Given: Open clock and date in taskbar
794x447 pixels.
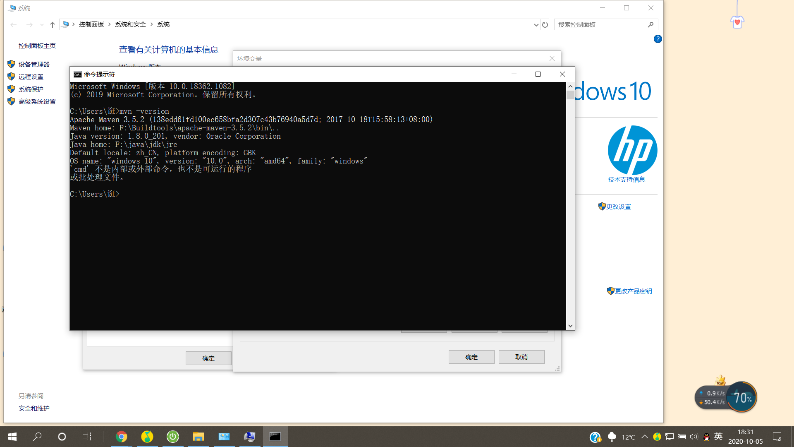Looking at the screenshot, I should pos(745,437).
